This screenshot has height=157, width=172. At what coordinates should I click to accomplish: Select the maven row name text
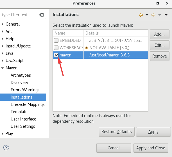pos(65,55)
